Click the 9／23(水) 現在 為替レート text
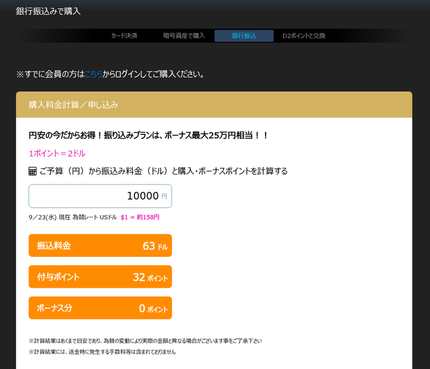Viewport: 430px width, 369px height. click(x=73, y=217)
